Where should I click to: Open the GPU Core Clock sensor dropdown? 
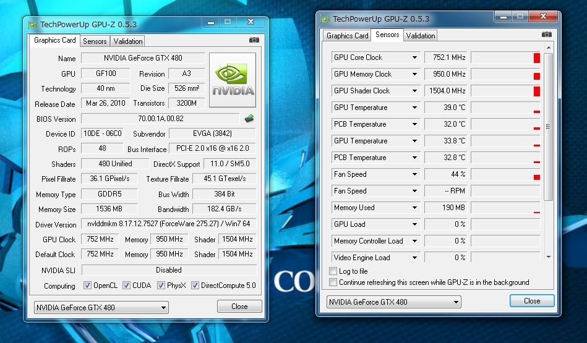pyautogui.click(x=414, y=57)
